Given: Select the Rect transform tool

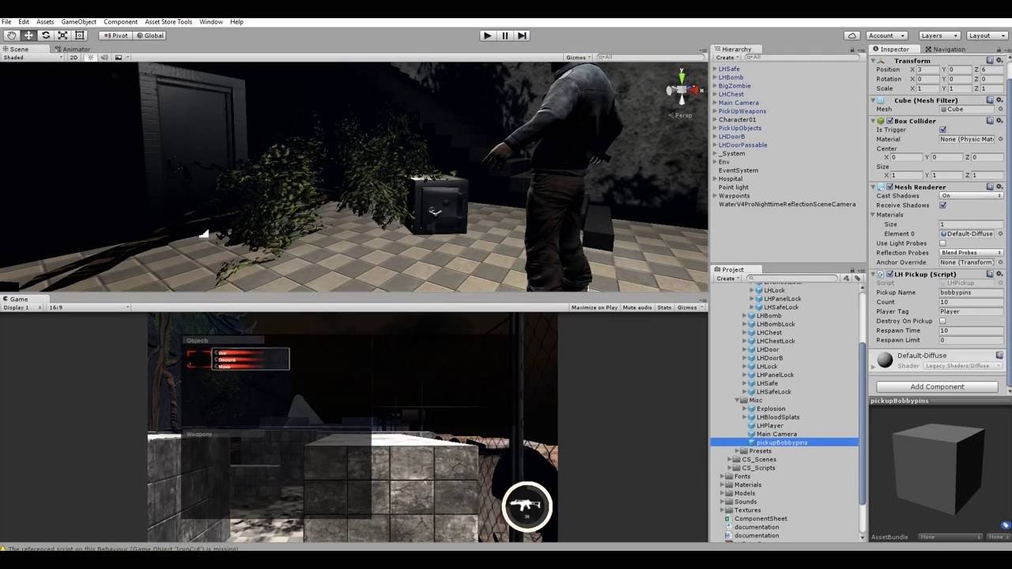Looking at the screenshot, I should click(x=80, y=35).
